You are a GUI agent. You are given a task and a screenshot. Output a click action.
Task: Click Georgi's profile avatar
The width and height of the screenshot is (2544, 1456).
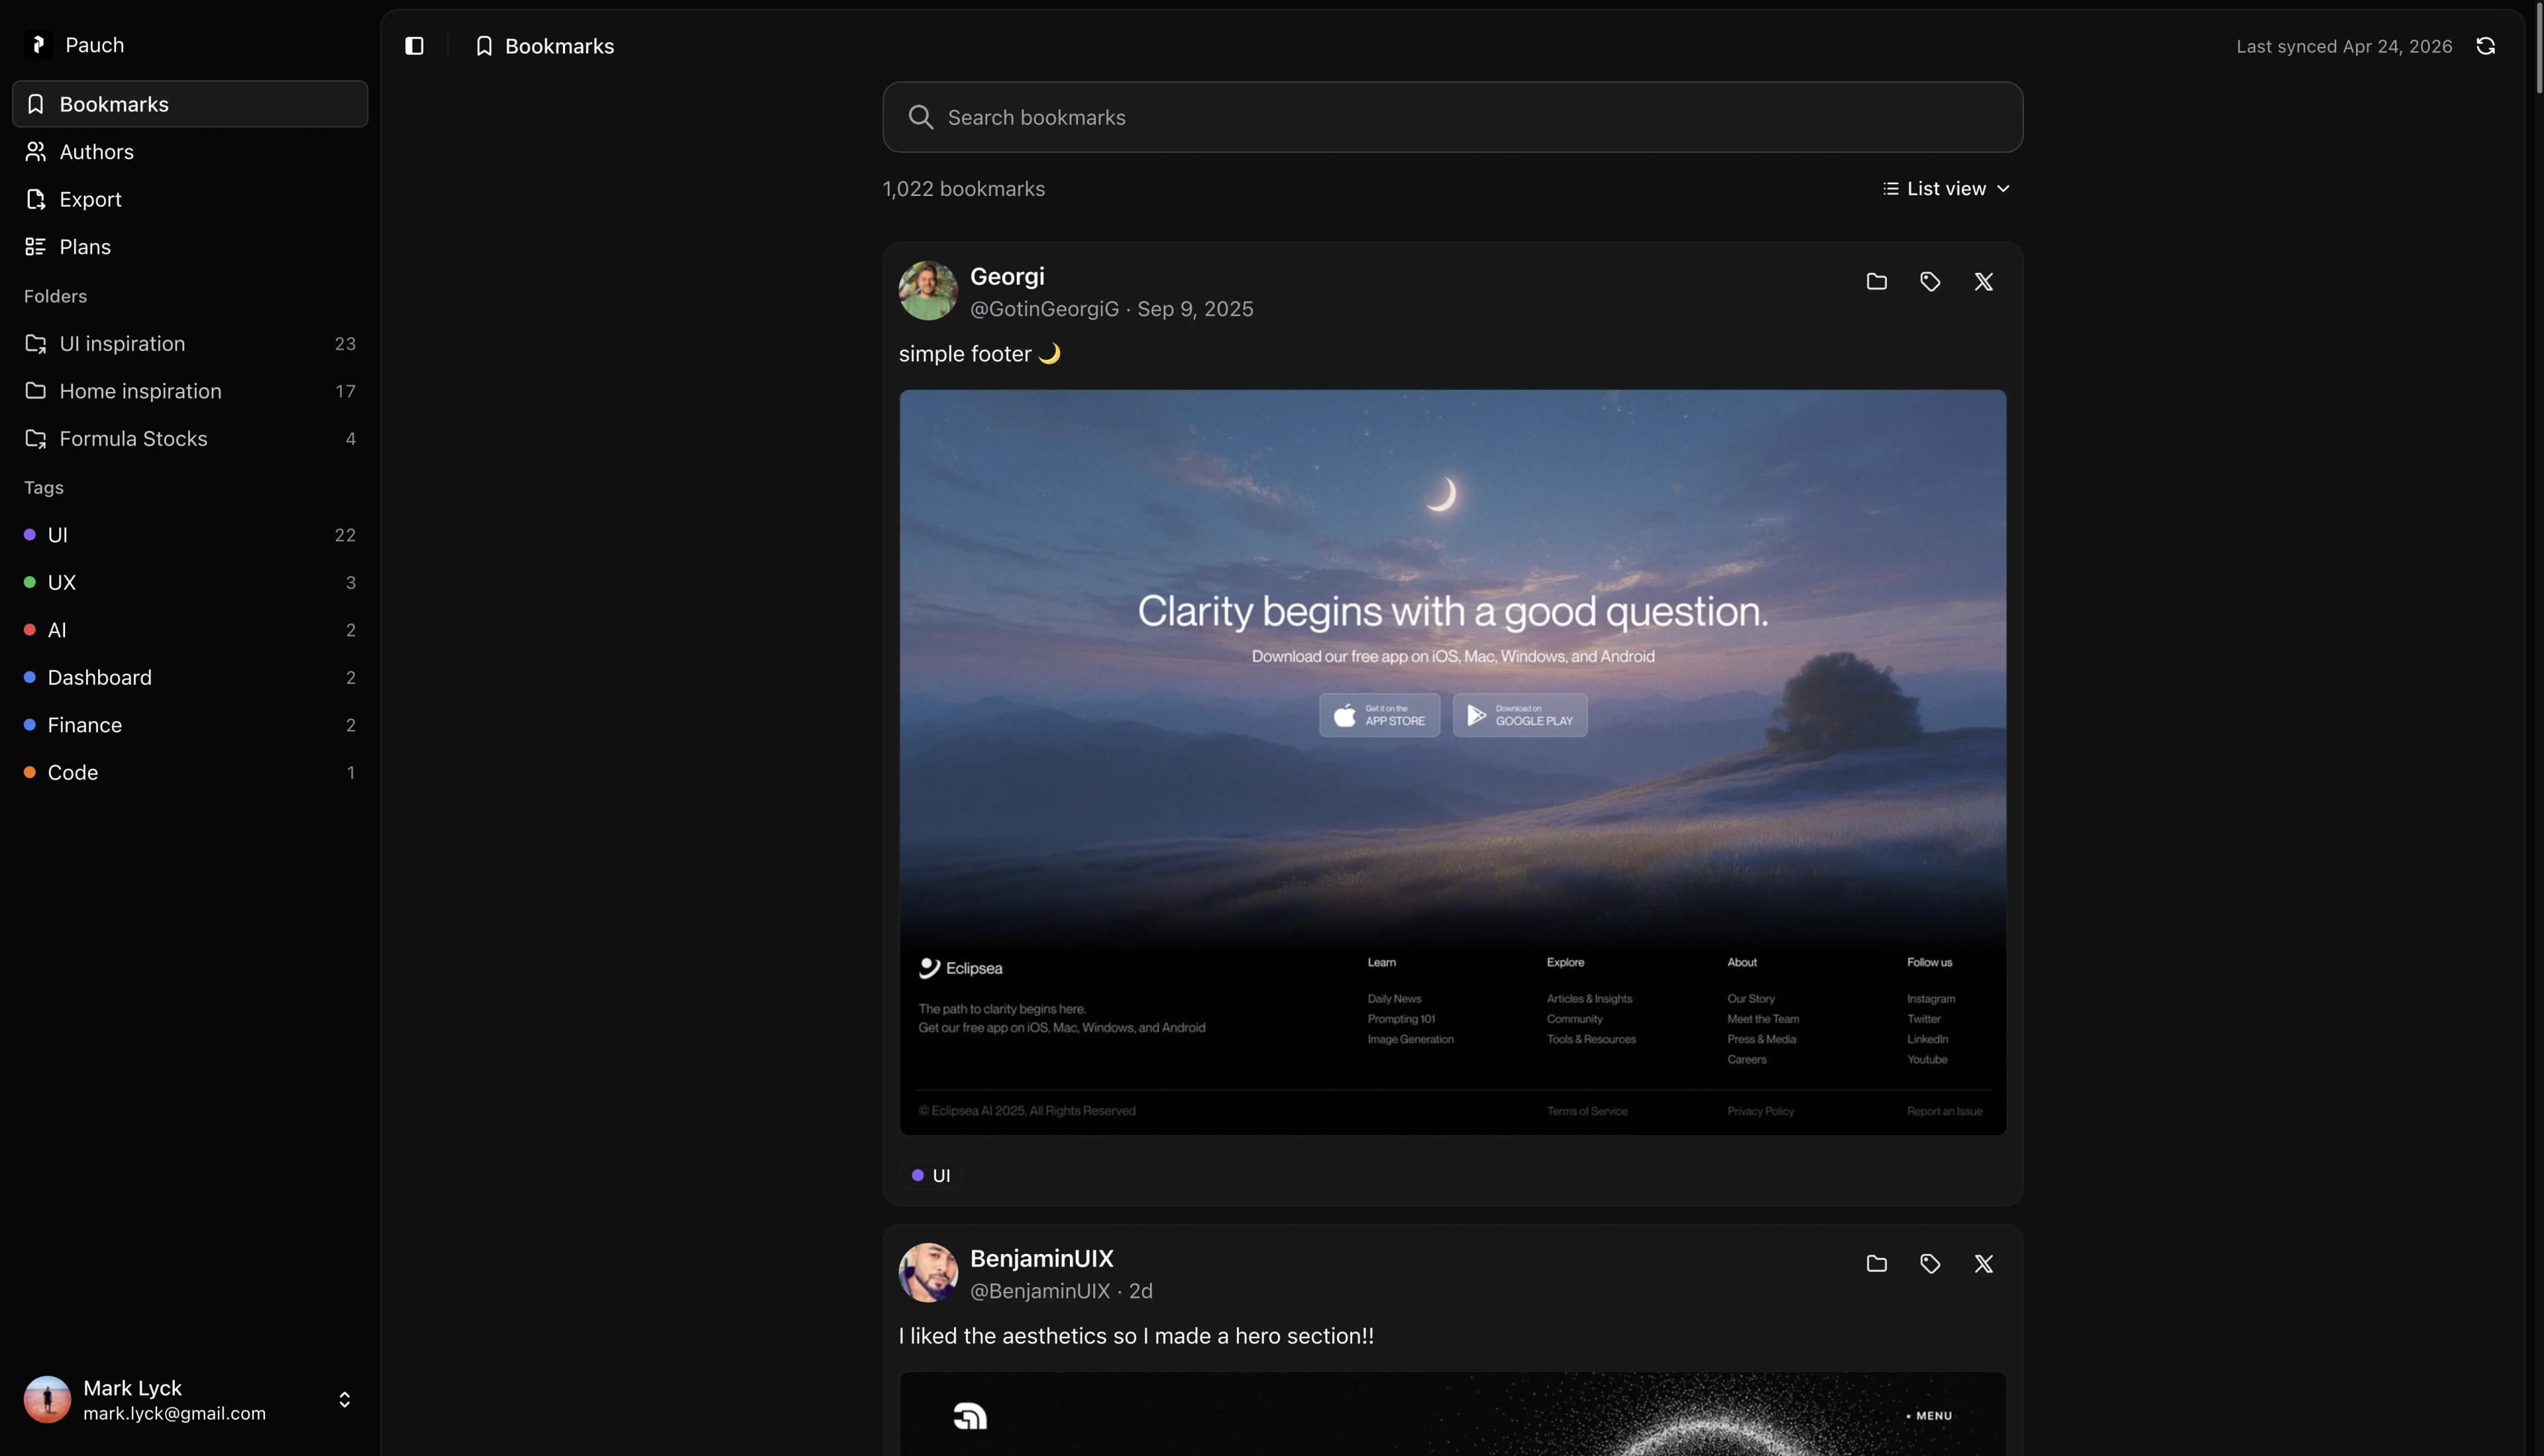927,291
